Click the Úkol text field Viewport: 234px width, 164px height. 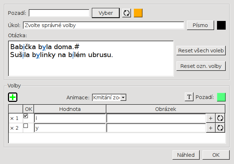(103, 25)
